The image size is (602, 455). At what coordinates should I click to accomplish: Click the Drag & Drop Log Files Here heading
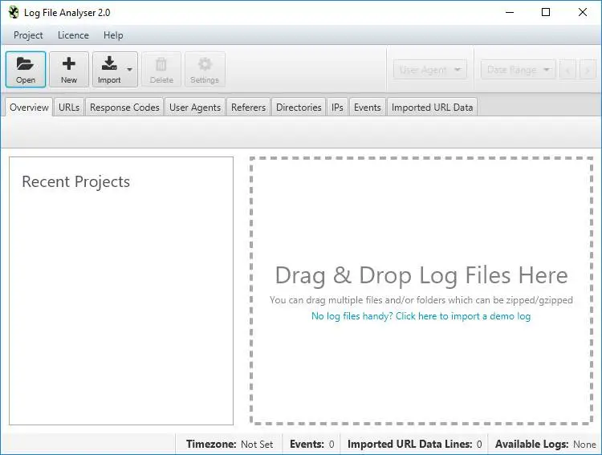click(421, 275)
